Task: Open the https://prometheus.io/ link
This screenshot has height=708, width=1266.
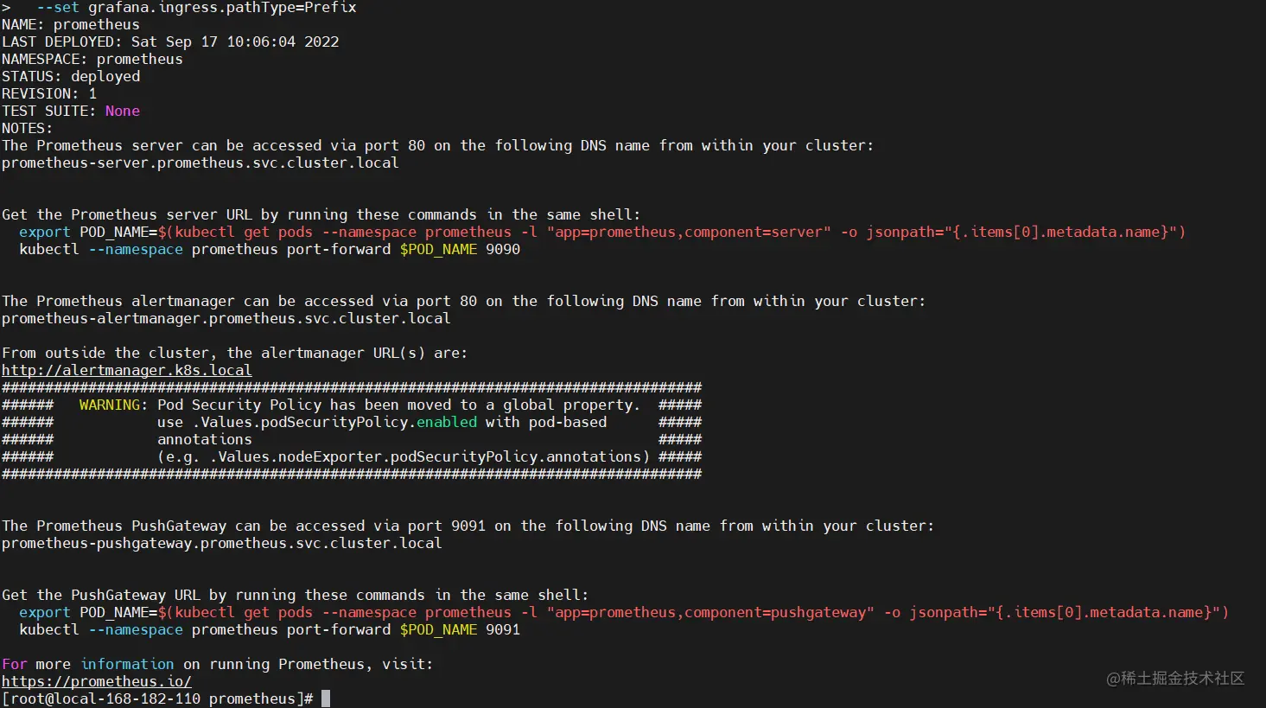Action: 97,681
